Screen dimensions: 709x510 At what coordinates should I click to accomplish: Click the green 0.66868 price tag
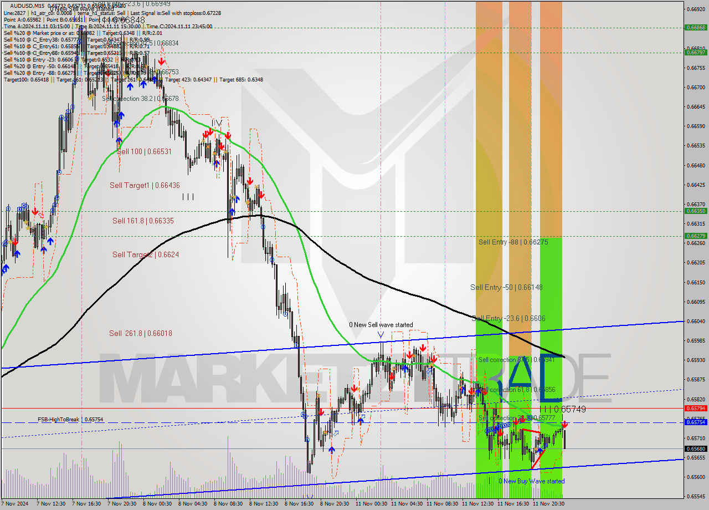coord(695,27)
